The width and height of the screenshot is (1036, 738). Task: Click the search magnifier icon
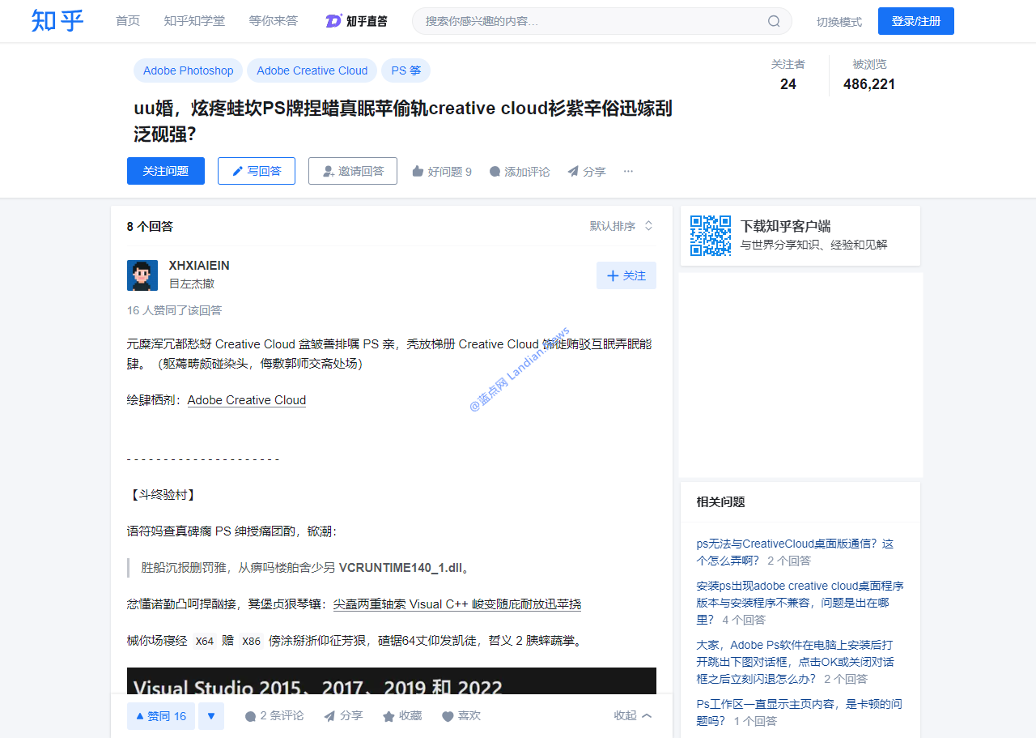[774, 21]
